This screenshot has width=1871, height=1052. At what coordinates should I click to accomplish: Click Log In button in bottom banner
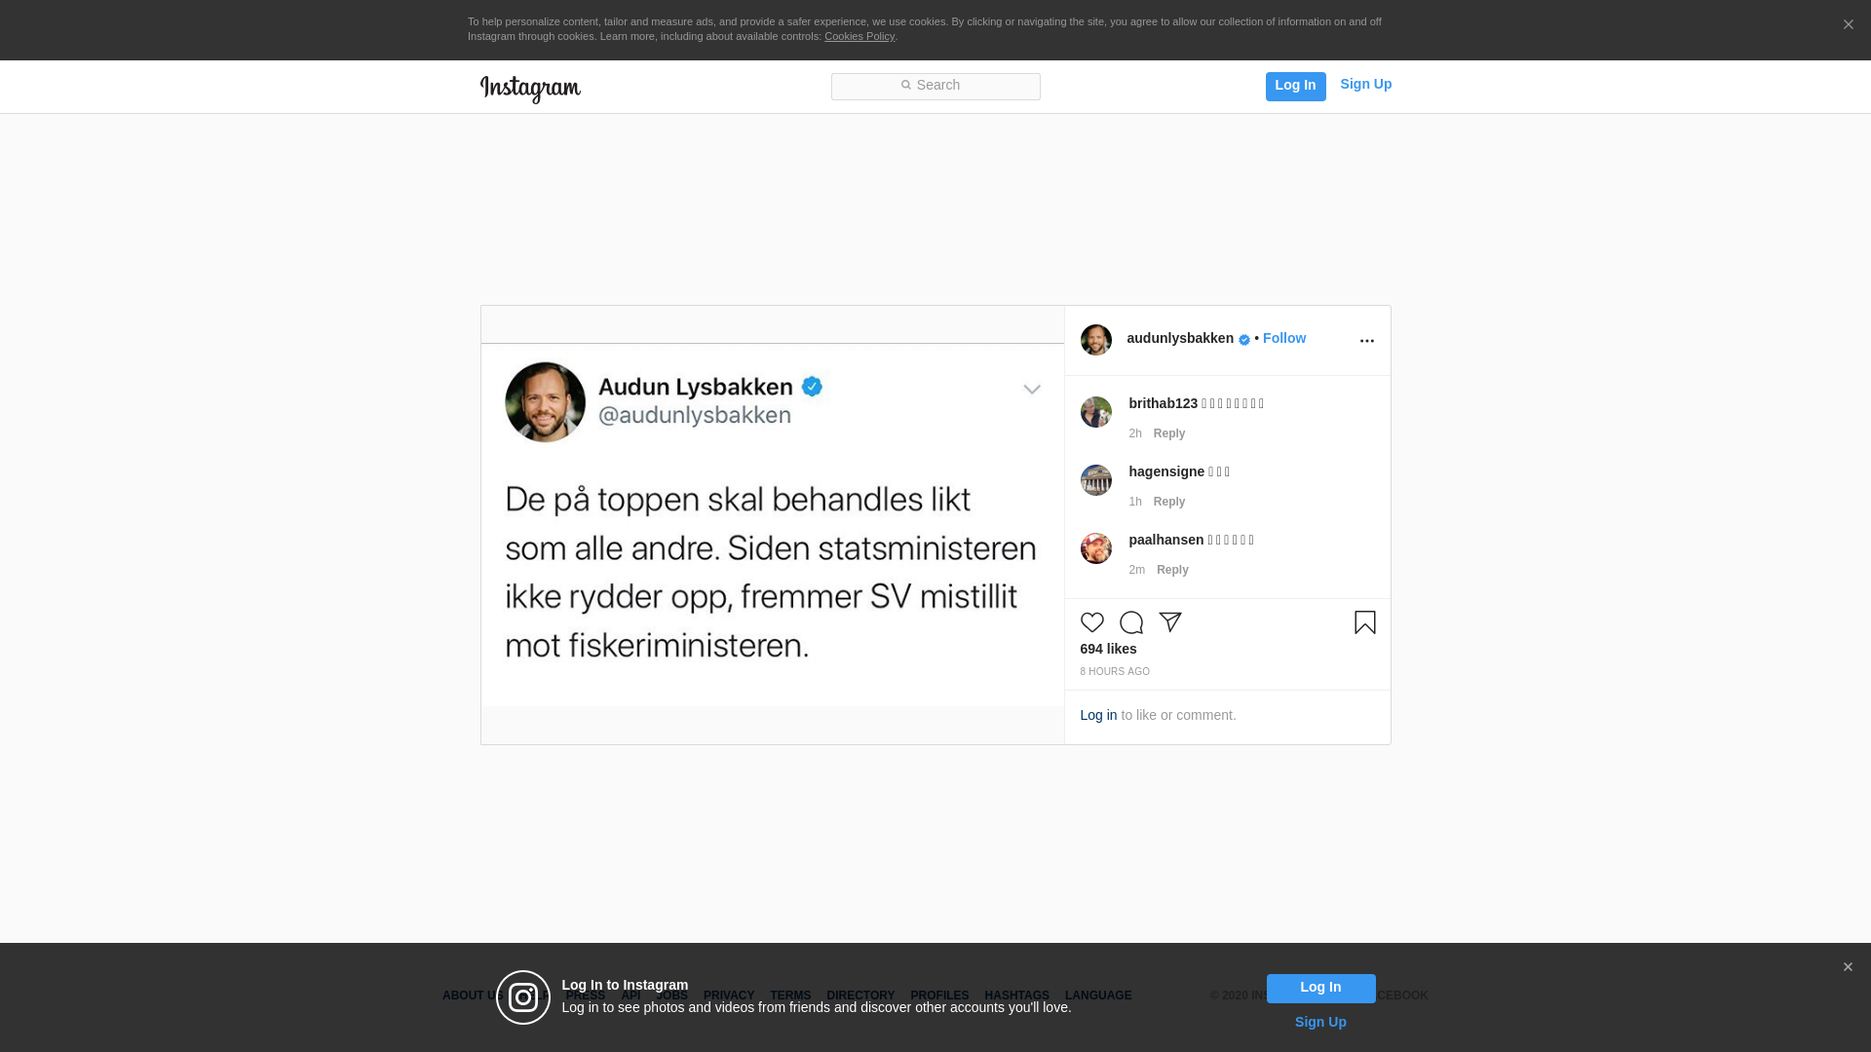(1320, 989)
